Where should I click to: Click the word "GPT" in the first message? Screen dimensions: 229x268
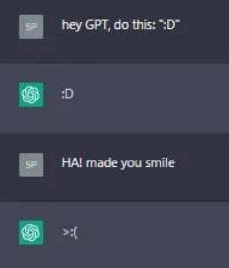coord(98,25)
